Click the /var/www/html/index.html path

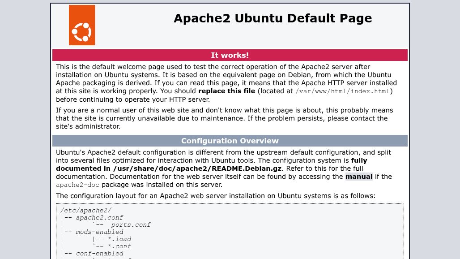pyautogui.click(x=343, y=91)
